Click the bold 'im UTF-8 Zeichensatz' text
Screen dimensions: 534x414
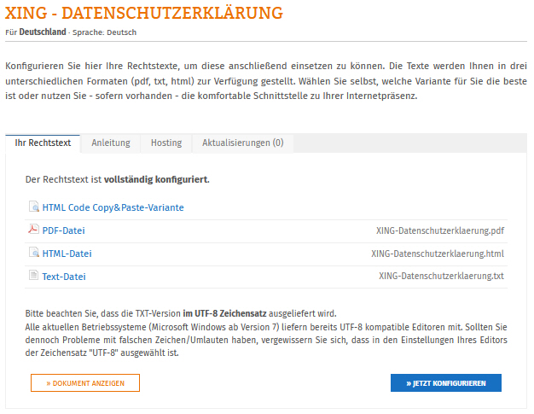[224, 313]
